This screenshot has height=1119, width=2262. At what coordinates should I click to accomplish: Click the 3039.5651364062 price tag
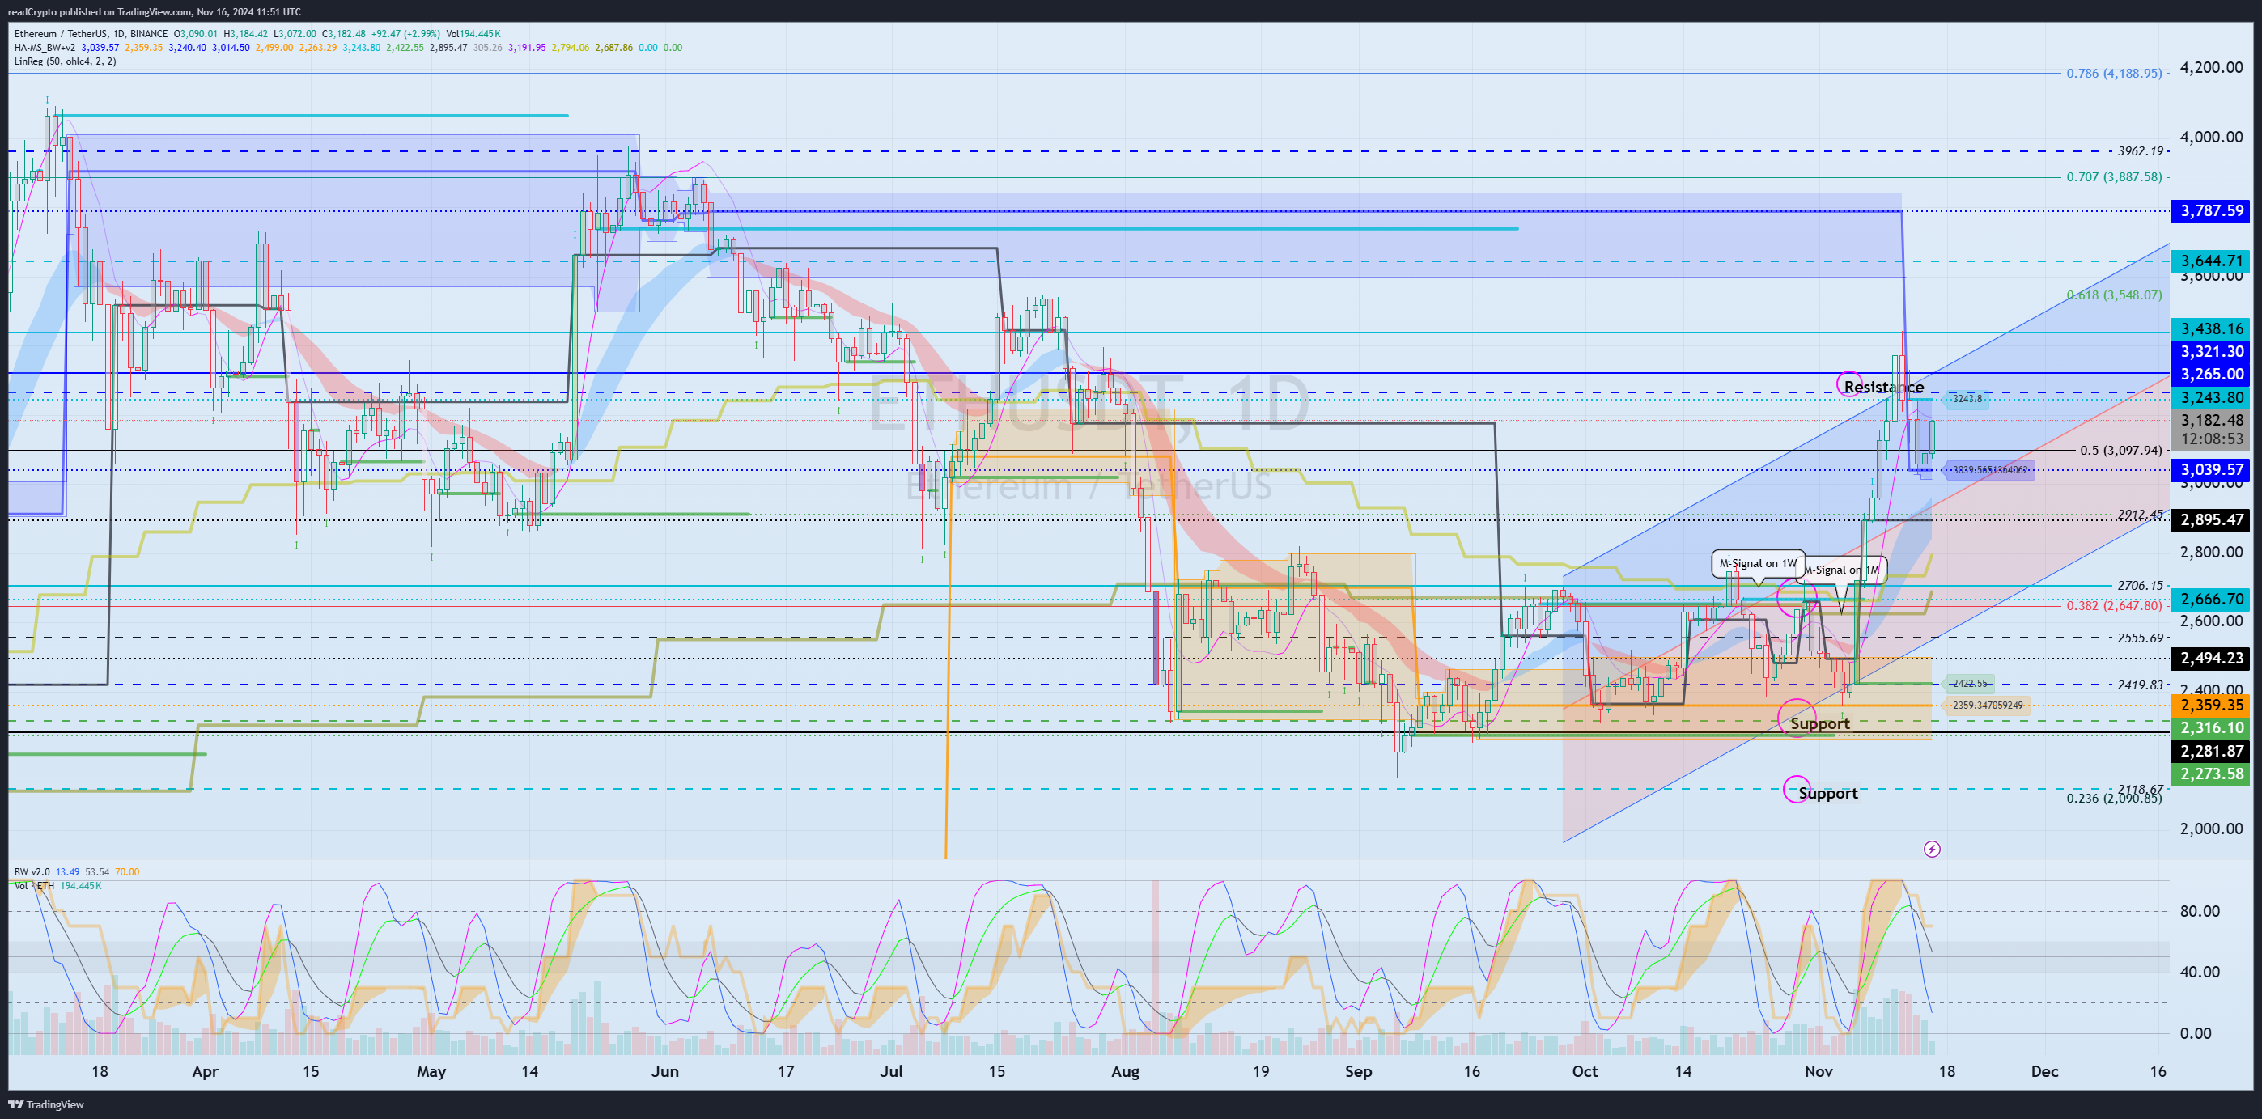click(1989, 469)
